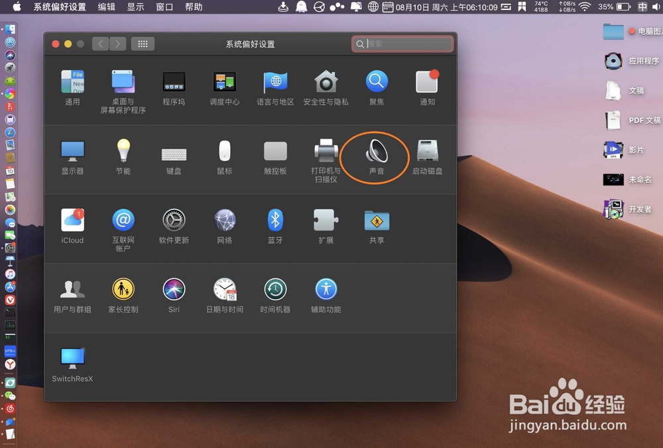Open the 系统偏好设置 application menu

pyautogui.click(x=60, y=7)
